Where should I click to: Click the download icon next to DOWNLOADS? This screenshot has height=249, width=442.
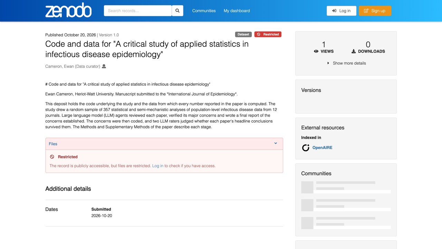pyautogui.click(x=354, y=51)
